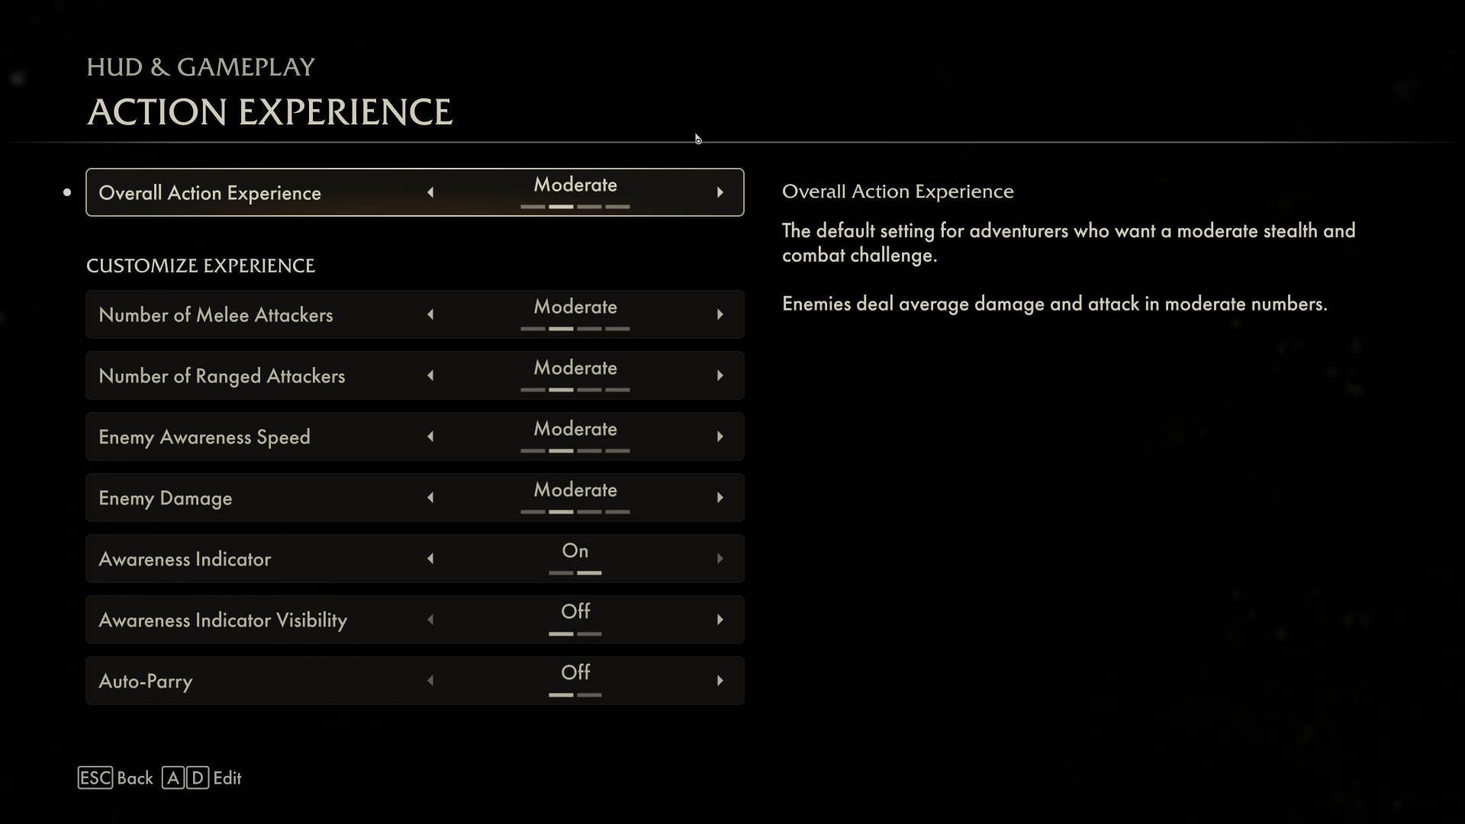The width and height of the screenshot is (1465, 824).
Task: Click the Moderate value of Number of Ranged Attackers
Action: (x=575, y=368)
